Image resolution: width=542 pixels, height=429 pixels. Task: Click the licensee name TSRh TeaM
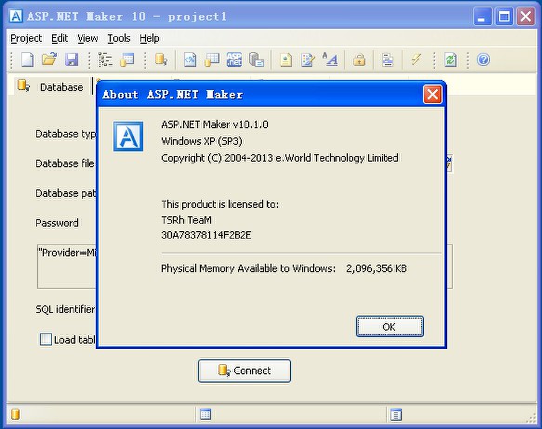187,220
